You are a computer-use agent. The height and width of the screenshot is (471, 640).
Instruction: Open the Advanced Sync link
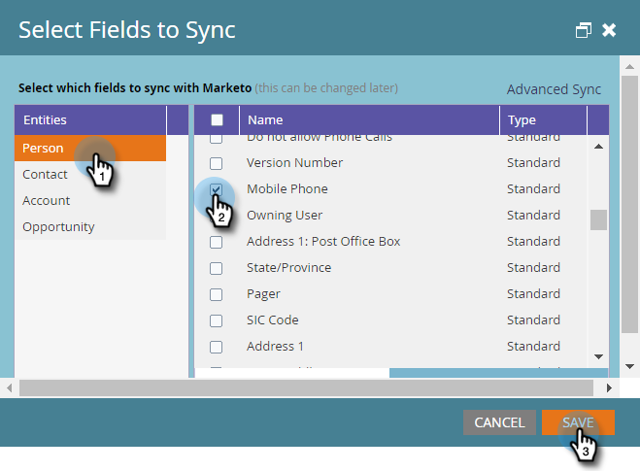click(554, 89)
